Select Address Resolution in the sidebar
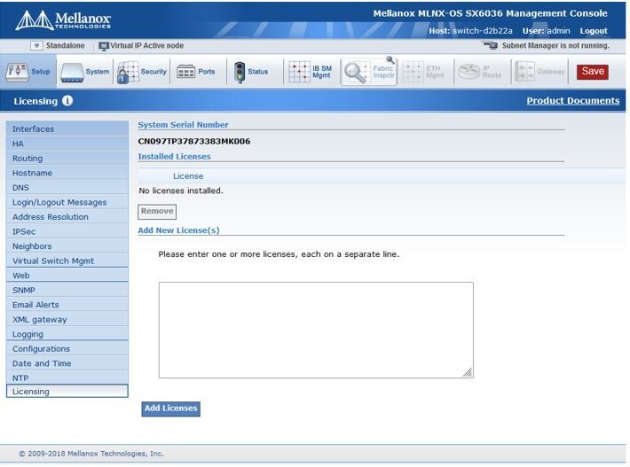Viewport: 630px width, 467px height. point(67,216)
